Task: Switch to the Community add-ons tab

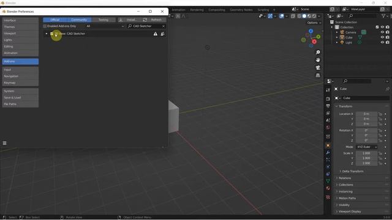Action: click(x=79, y=20)
